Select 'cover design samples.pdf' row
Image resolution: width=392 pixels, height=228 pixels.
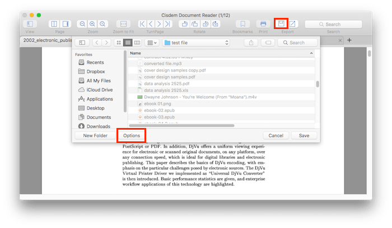click(x=221, y=77)
